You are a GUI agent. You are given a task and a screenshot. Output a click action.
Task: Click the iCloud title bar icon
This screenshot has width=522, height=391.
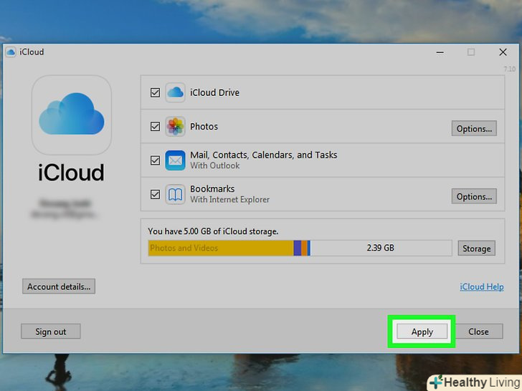pyautogui.click(x=11, y=52)
